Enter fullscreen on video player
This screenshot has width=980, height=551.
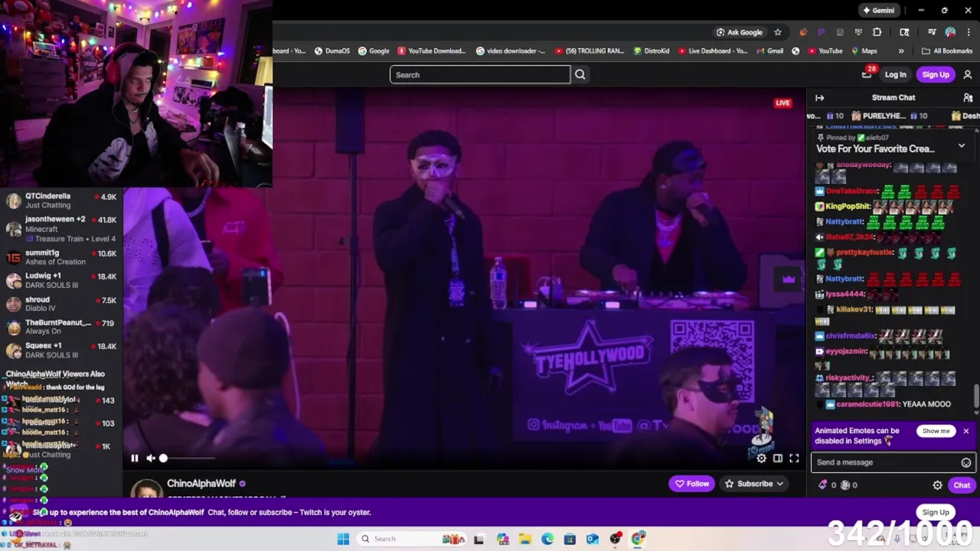[x=794, y=458]
